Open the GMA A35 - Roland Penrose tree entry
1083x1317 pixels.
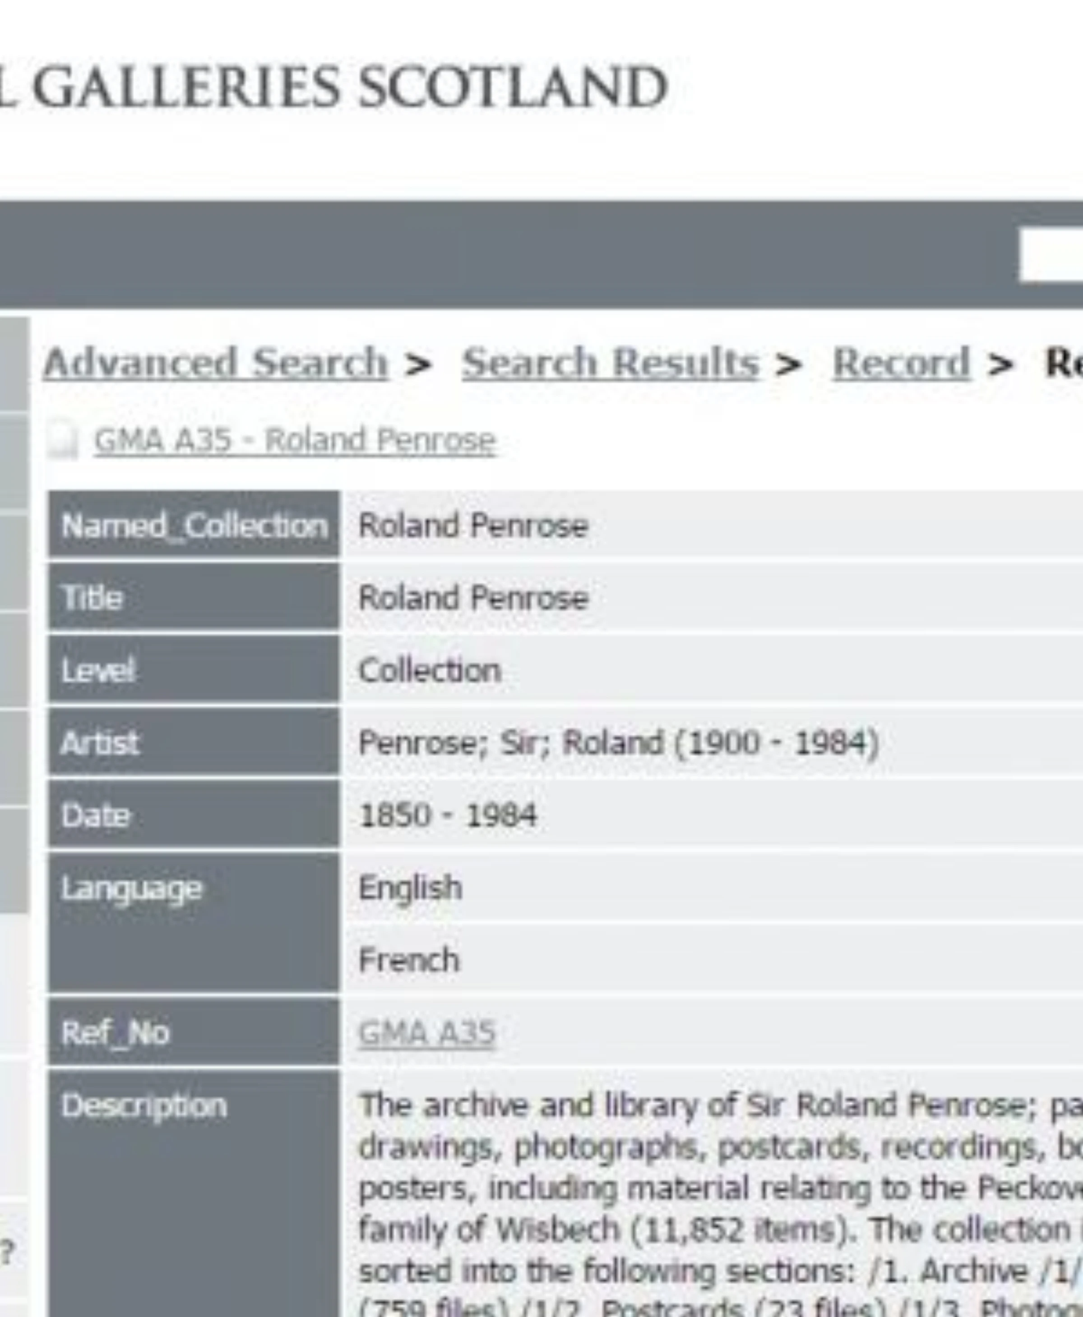click(x=295, y=441)
